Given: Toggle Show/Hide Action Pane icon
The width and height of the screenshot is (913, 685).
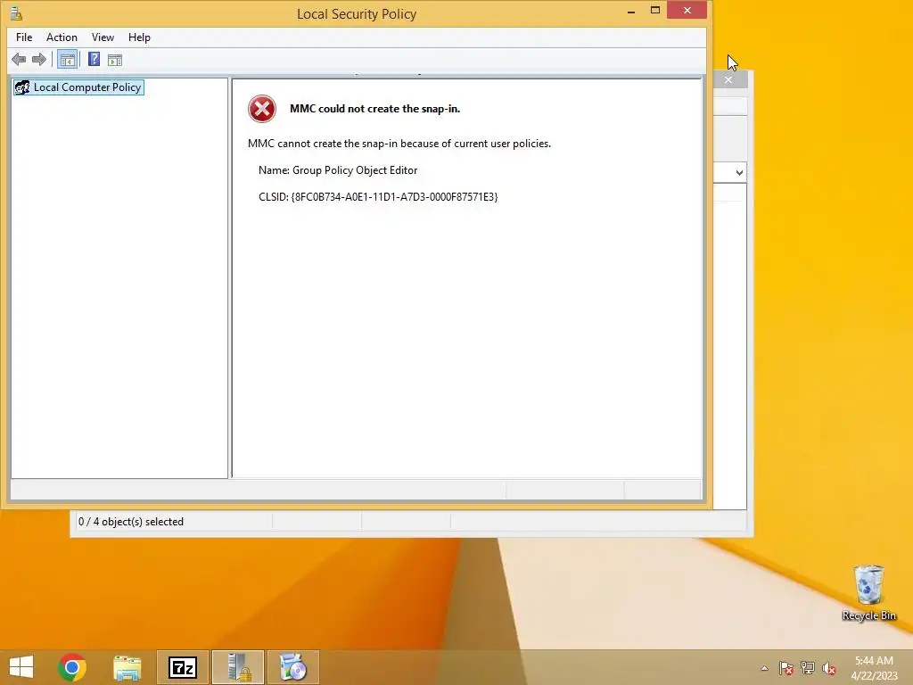Looking at the screenshot, I should point(115,60).
